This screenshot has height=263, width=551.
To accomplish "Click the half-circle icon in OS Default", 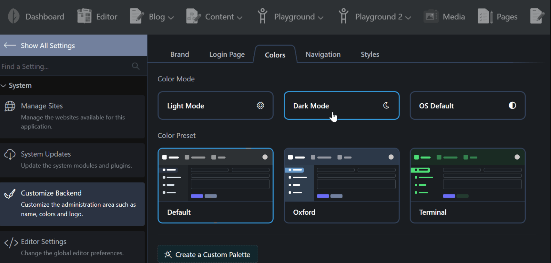I will (512, 105).
